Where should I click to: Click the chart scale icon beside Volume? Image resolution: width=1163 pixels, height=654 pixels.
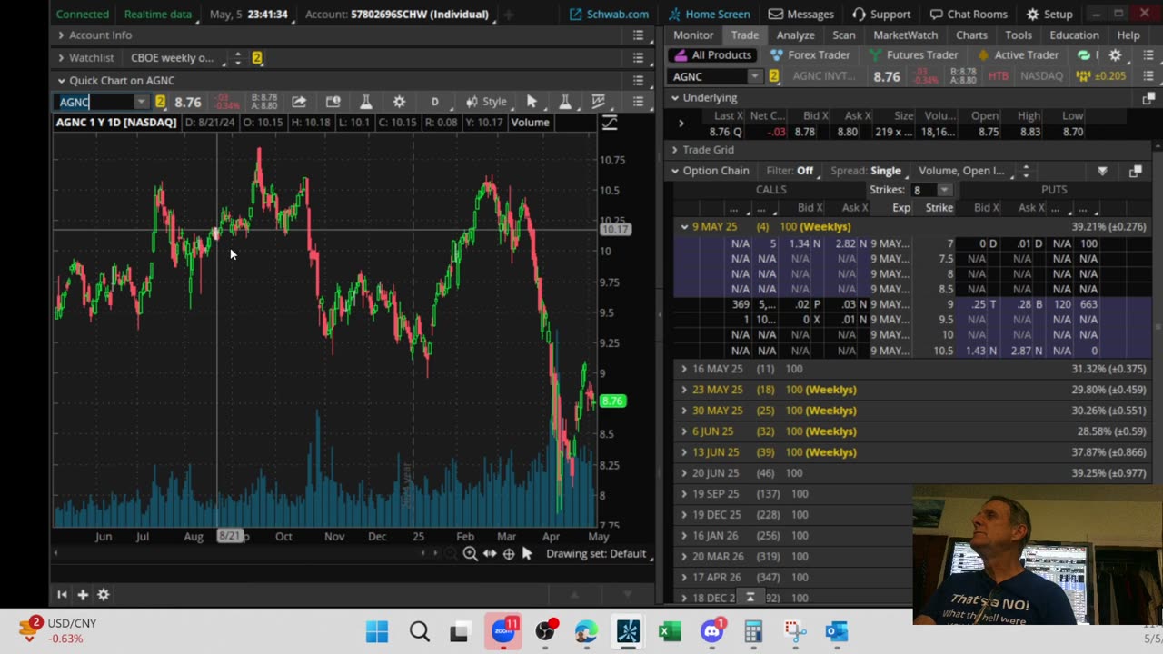pyautogui.click(x=610, y=123)
